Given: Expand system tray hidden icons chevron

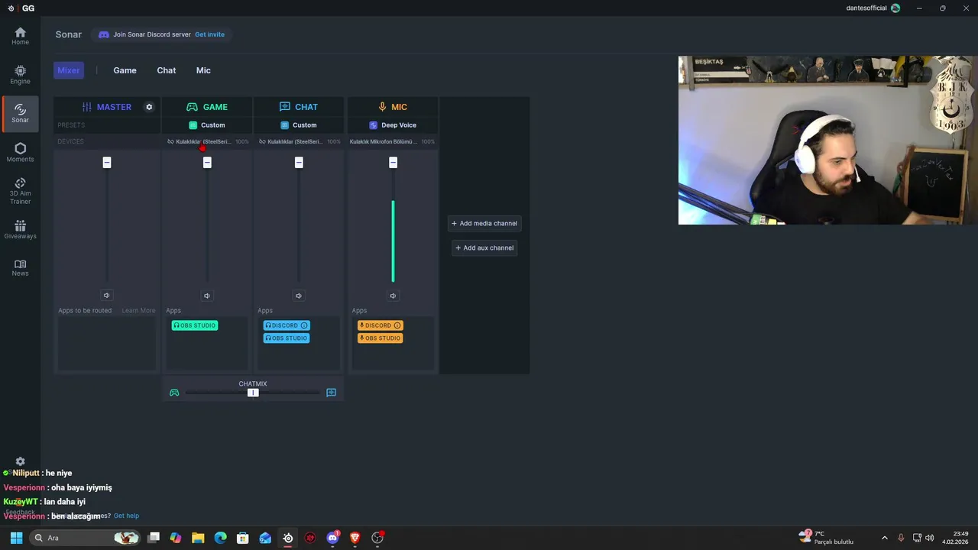Looking at the screenshot, I should click(885, 538).
